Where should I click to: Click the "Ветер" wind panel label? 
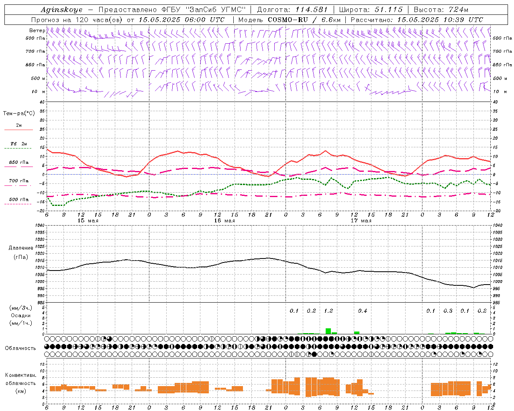point(37,31)
